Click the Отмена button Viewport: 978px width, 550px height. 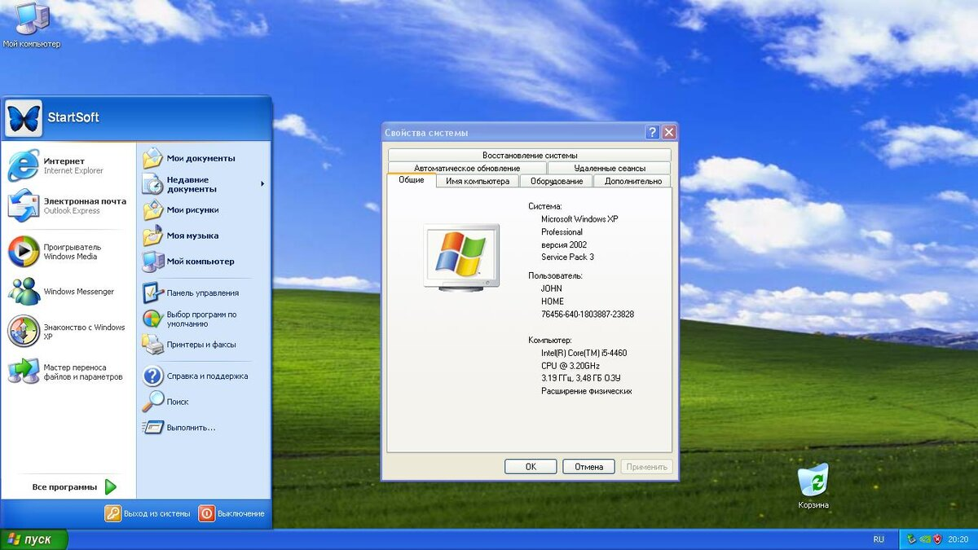(x=589, y=467)
